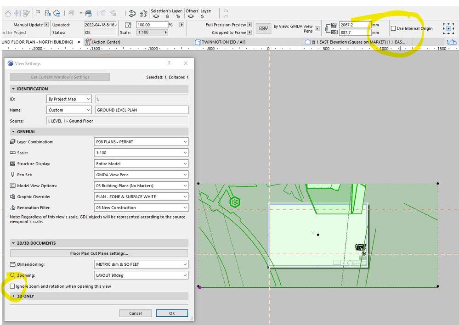Click Floor Plan Cut Plane Settings button

pos(99,253)
